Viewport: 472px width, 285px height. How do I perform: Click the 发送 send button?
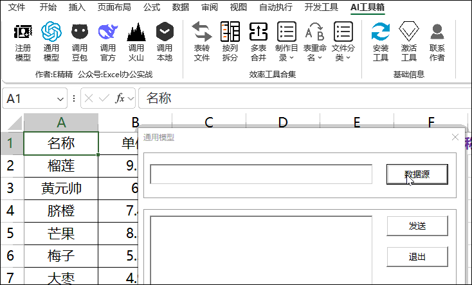click(417, 226)
